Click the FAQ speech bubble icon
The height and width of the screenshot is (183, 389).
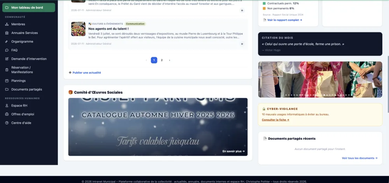[x=7, y=50]
